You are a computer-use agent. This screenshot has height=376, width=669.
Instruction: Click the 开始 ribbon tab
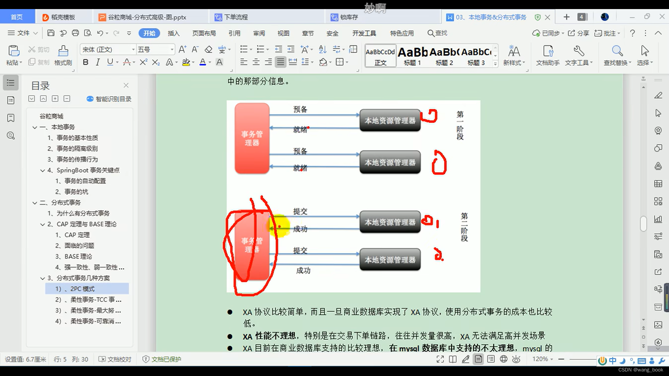click(149, 33)
